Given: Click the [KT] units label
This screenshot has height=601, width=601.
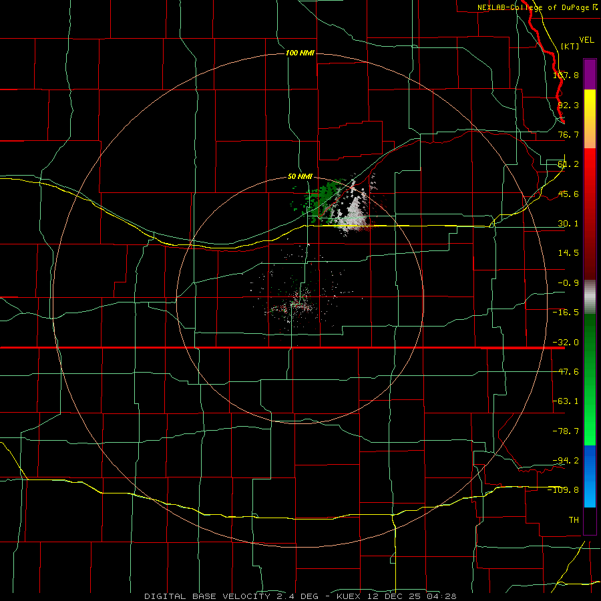Looking at the screenshot, I should point(570,46).
